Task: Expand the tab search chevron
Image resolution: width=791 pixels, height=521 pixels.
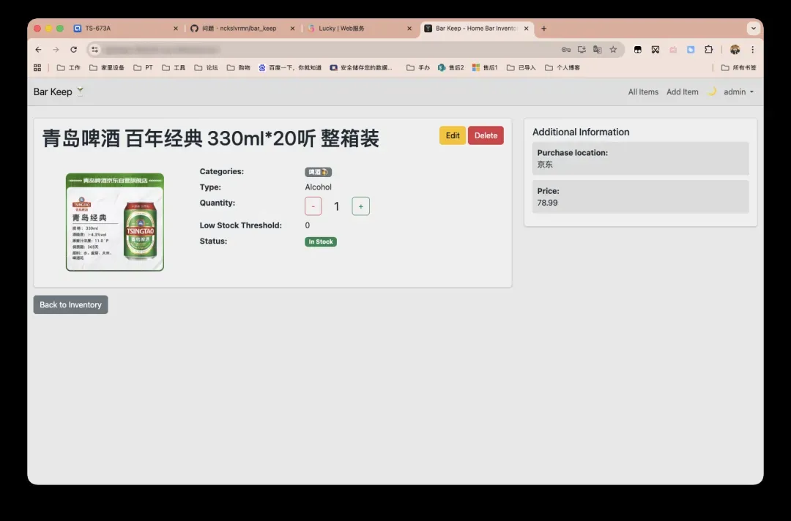Action: coord(753,29)
